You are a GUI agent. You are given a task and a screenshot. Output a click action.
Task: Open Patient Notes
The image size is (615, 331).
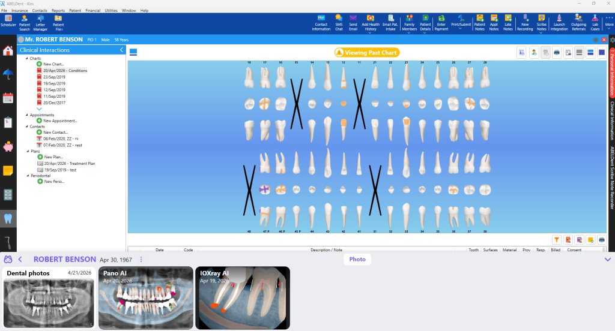[480, 23]
